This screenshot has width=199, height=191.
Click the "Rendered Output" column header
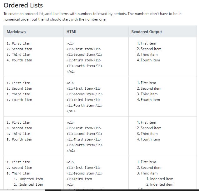point(147,32)
